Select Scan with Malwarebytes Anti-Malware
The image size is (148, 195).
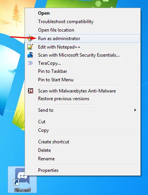click(x=83, y=91)
